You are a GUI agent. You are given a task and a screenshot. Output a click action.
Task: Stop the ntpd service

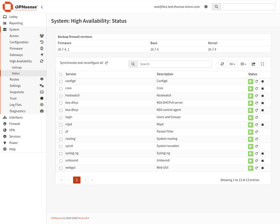point(262,125)
